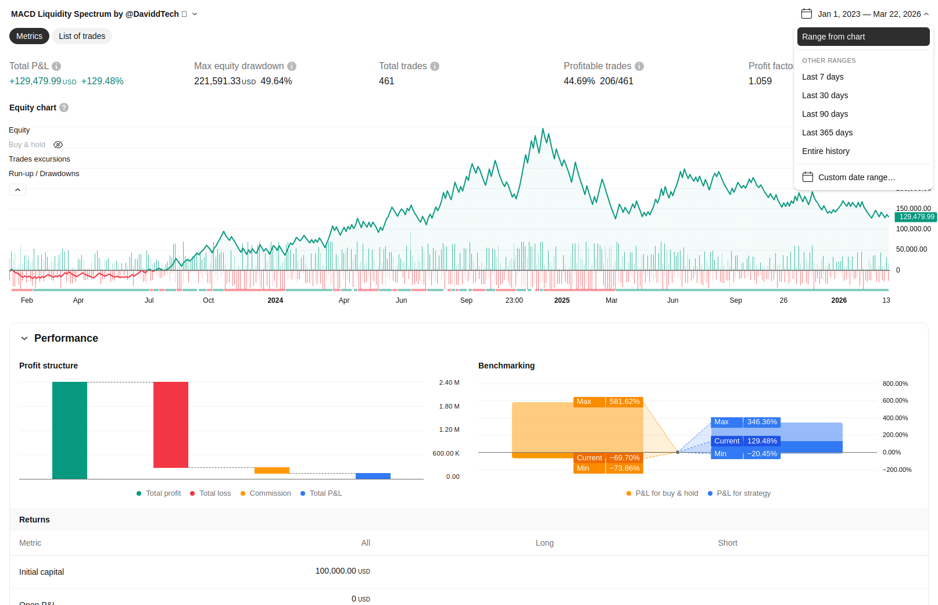Click the Total P&L info icon
Image resolution: width=938 pixels, height=605 pixels.
pos(56,66)
